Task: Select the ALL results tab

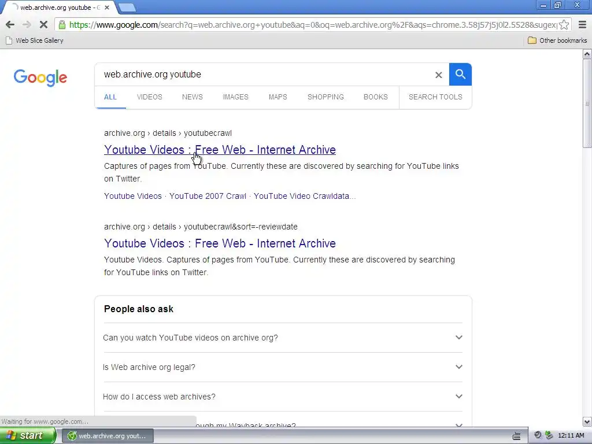Action: point(110,97)
